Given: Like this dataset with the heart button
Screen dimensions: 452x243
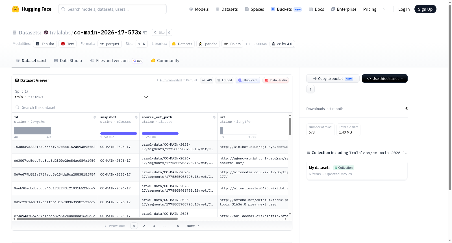Looking at the screenshot, I should point(159,32).
